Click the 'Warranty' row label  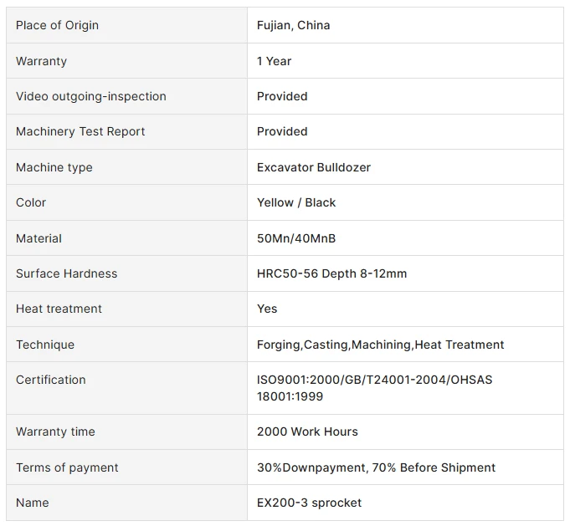click(x=41, y=61)
